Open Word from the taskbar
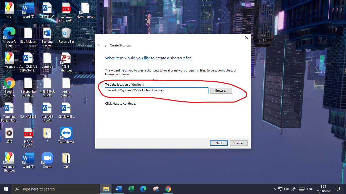346x194 pixels. click(118, 189)
